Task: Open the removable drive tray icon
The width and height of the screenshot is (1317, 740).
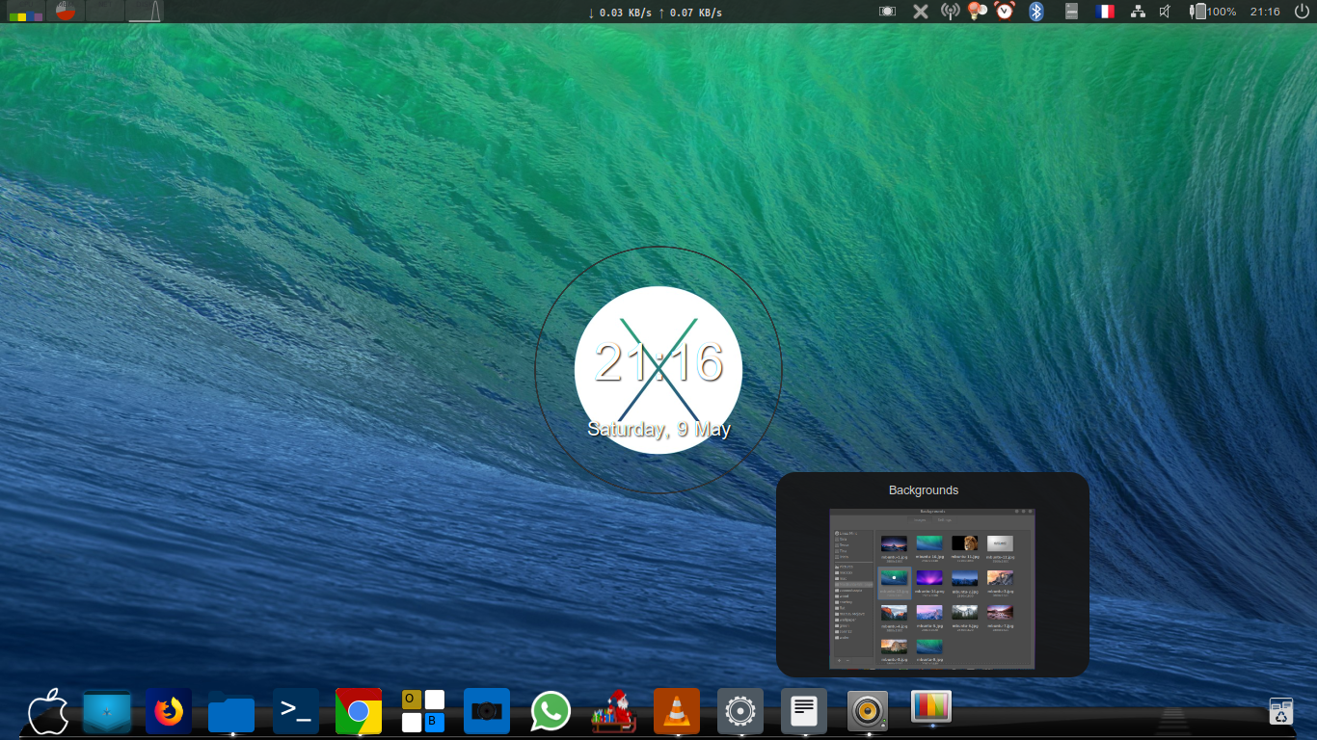Action: coord(1070,12)
